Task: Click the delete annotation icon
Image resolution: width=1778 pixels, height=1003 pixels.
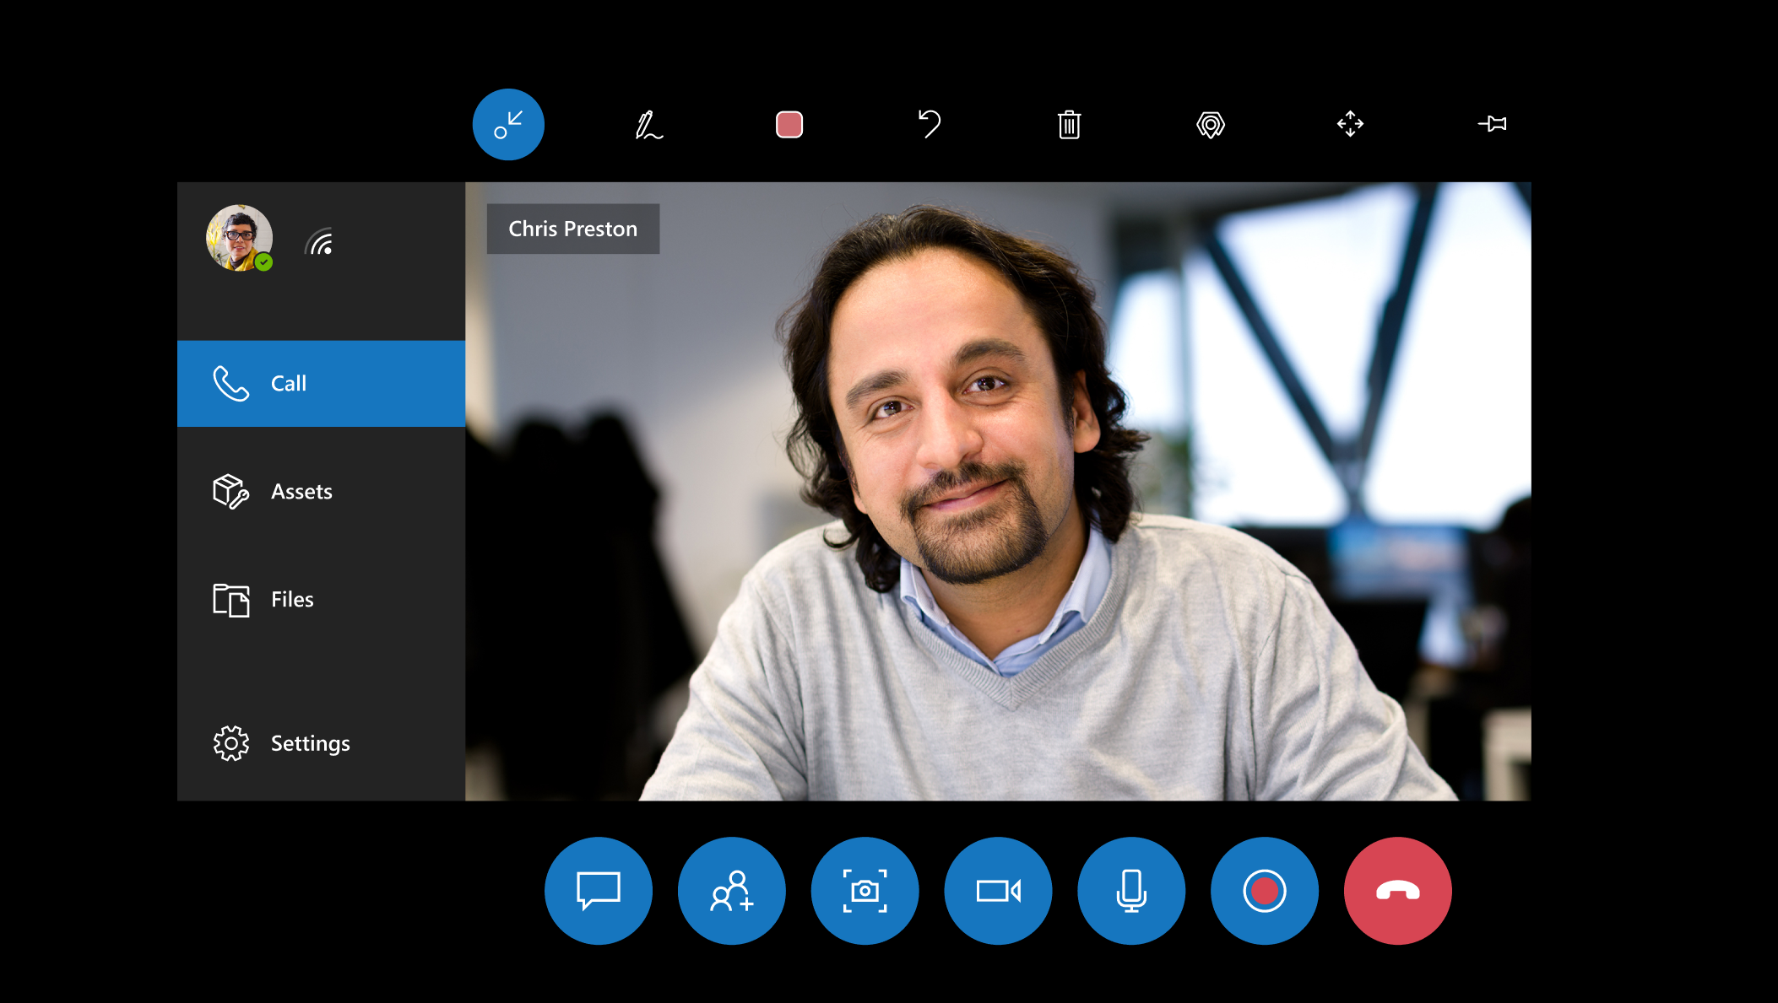Action: (x=1070, y=123)
